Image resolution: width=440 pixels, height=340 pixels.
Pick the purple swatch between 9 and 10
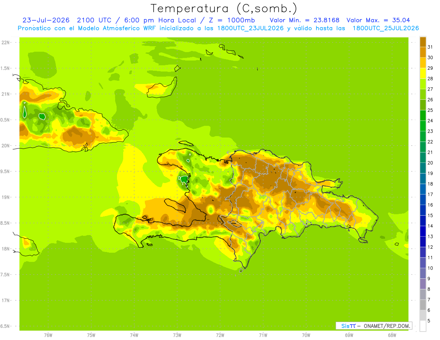pyautogui.click(x=423, y=273)
